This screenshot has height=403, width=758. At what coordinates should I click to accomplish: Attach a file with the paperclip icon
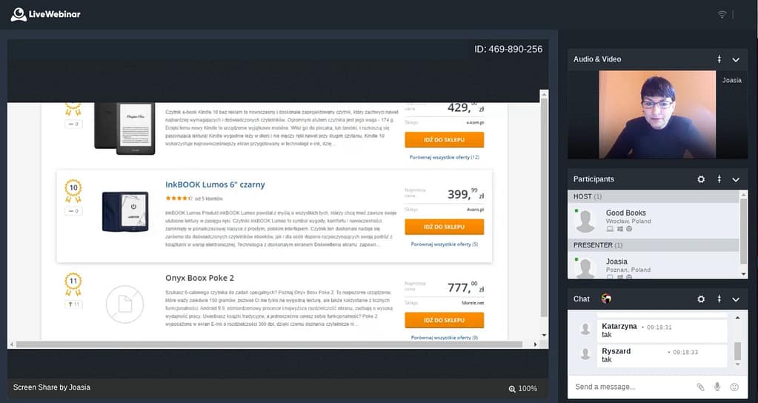[700, 387]
